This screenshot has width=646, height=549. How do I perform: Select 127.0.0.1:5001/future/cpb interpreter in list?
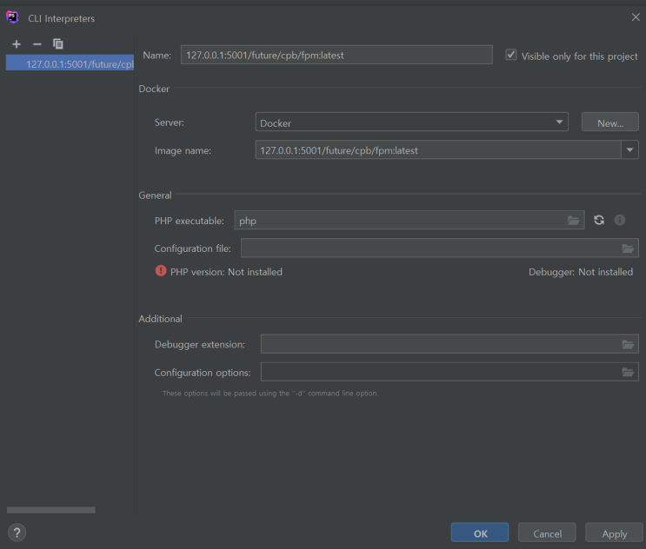(x=70, y=63)
